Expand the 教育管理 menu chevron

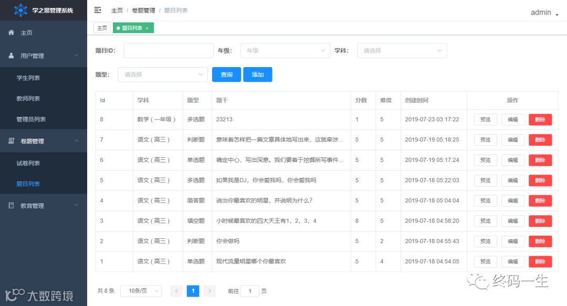point(76,205)
